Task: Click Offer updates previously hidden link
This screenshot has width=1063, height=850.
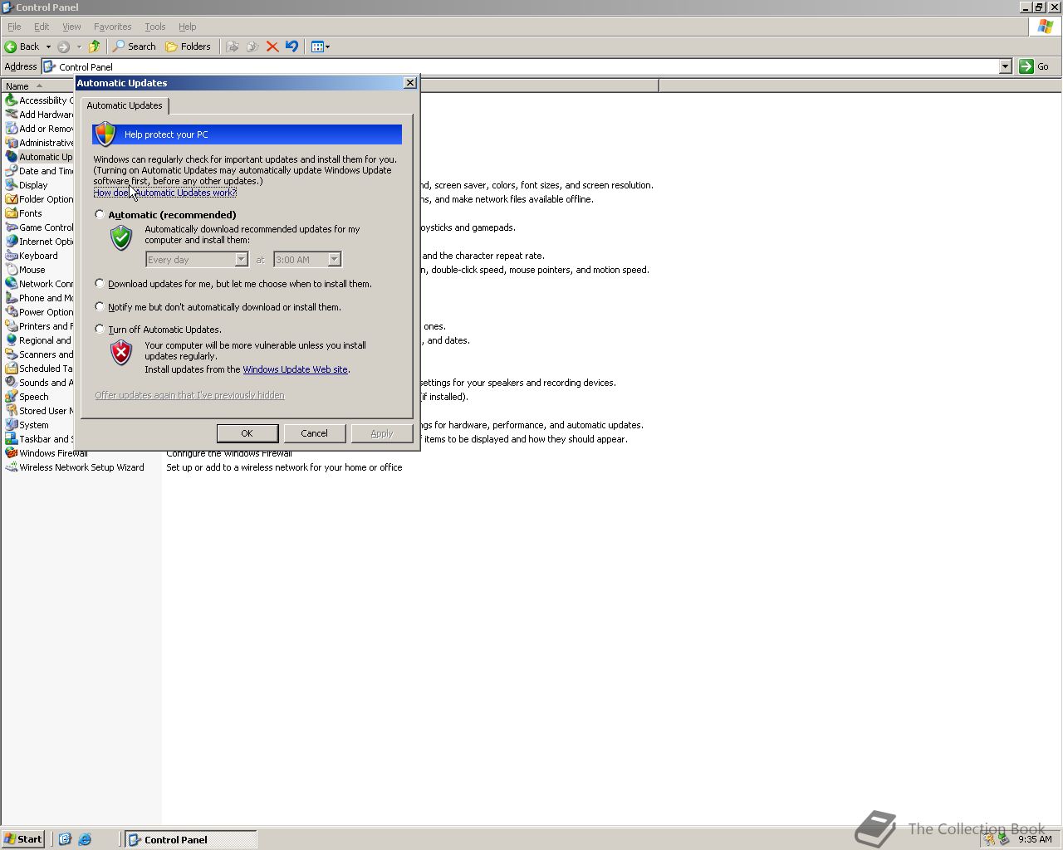Action: (189, 395)
